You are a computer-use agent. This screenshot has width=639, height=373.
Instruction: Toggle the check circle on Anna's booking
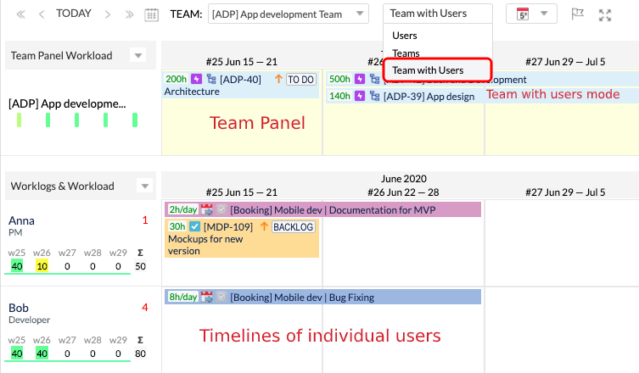coord(221,209)
